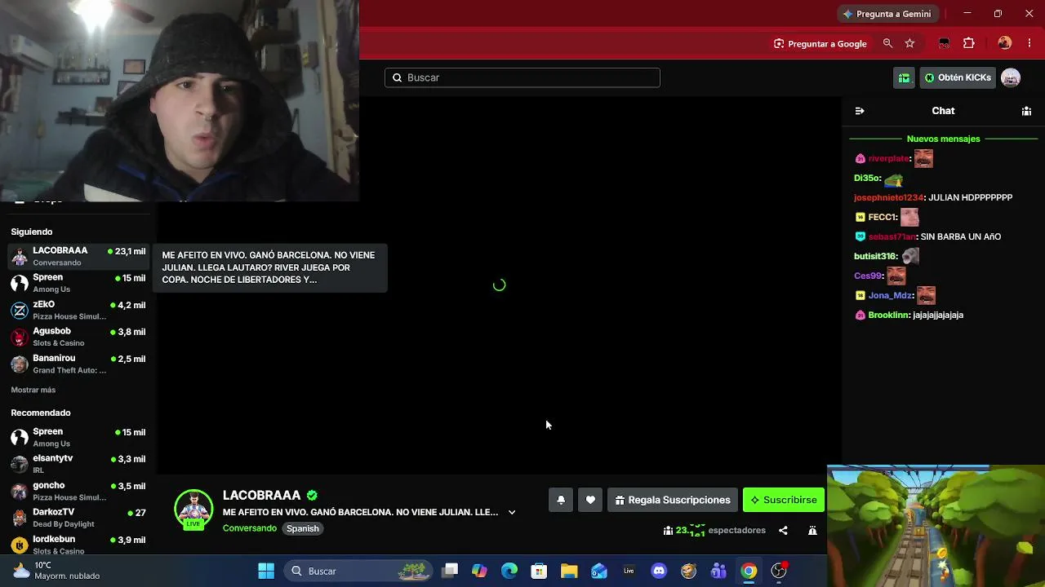Viewport: 1045px width, 587px height.
Task: Open goncho's channel in Recomendado
Action: click(x=78, y=491)
